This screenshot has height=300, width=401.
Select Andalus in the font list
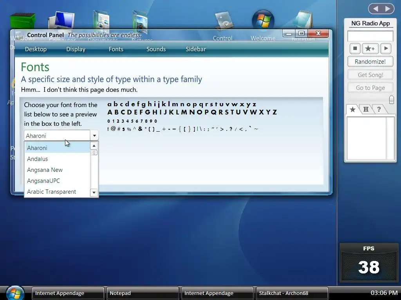[x=57, y=159]
